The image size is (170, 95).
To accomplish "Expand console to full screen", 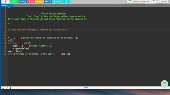I will [x=7, y=88].
